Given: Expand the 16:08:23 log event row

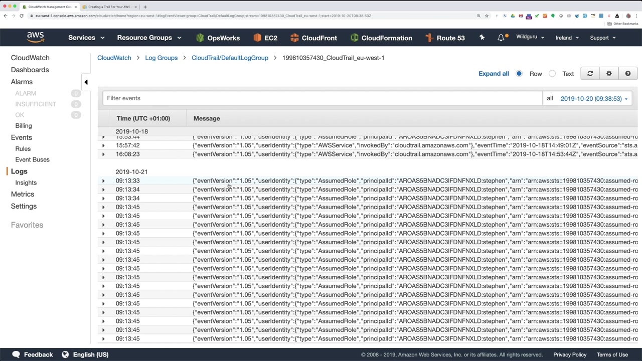Looking at the screenshot, I should tap(103, 154).
